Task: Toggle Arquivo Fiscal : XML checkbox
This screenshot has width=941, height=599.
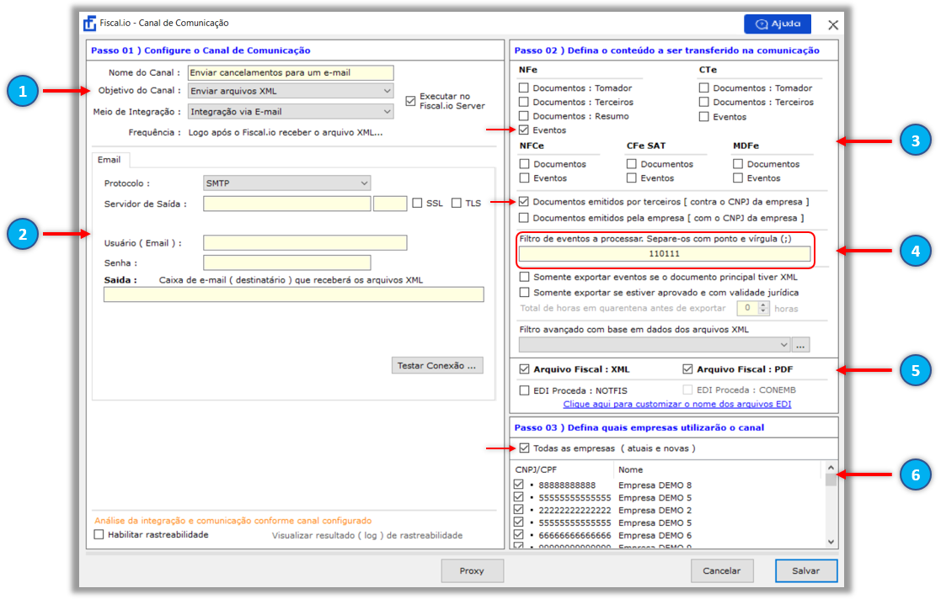Action: point(525,369)
